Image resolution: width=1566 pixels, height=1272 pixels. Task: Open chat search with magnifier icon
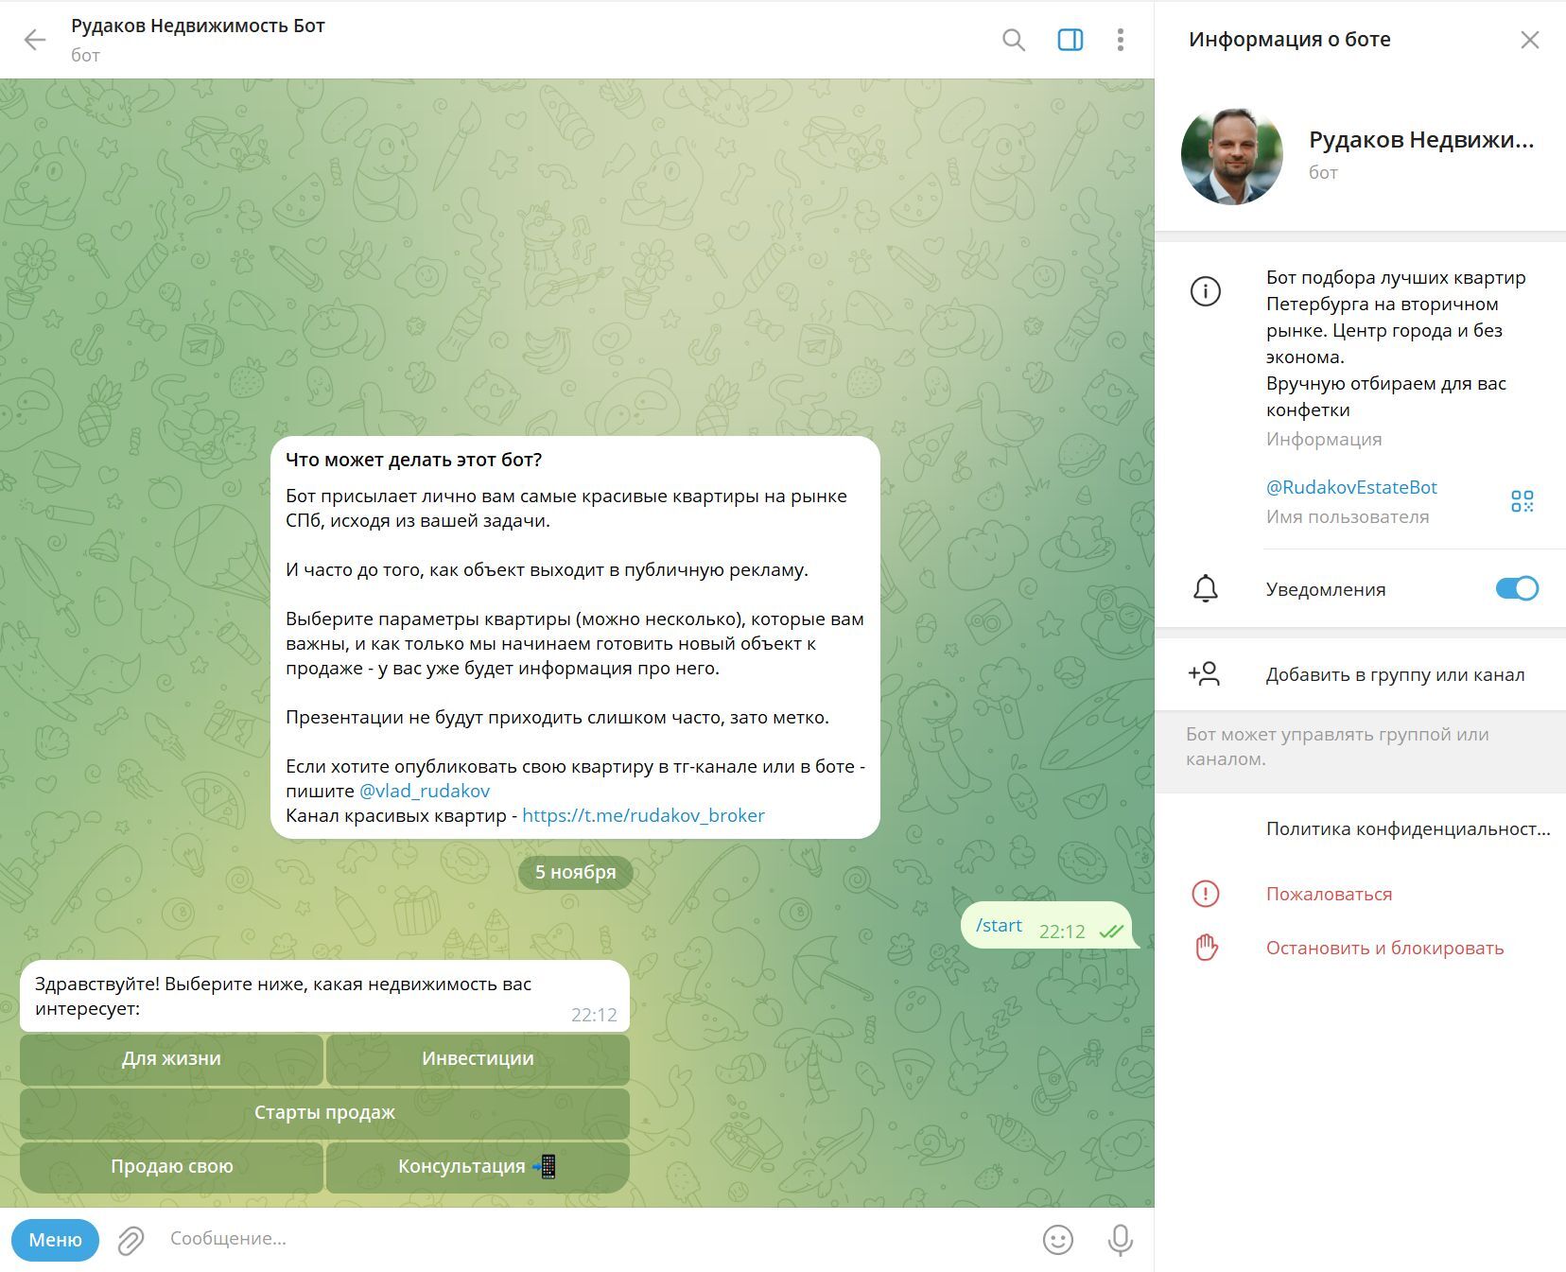click(1013, 40)
